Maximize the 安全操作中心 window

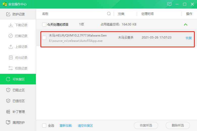coord(185,4)
